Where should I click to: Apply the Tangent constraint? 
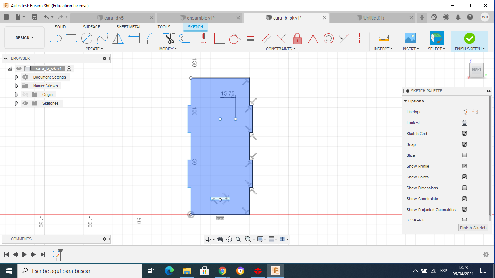(235, 38)
